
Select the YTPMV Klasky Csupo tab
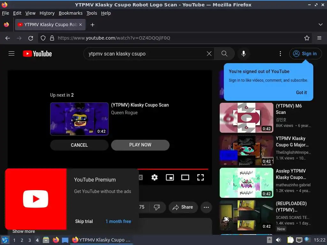click(x=50, y=25)
